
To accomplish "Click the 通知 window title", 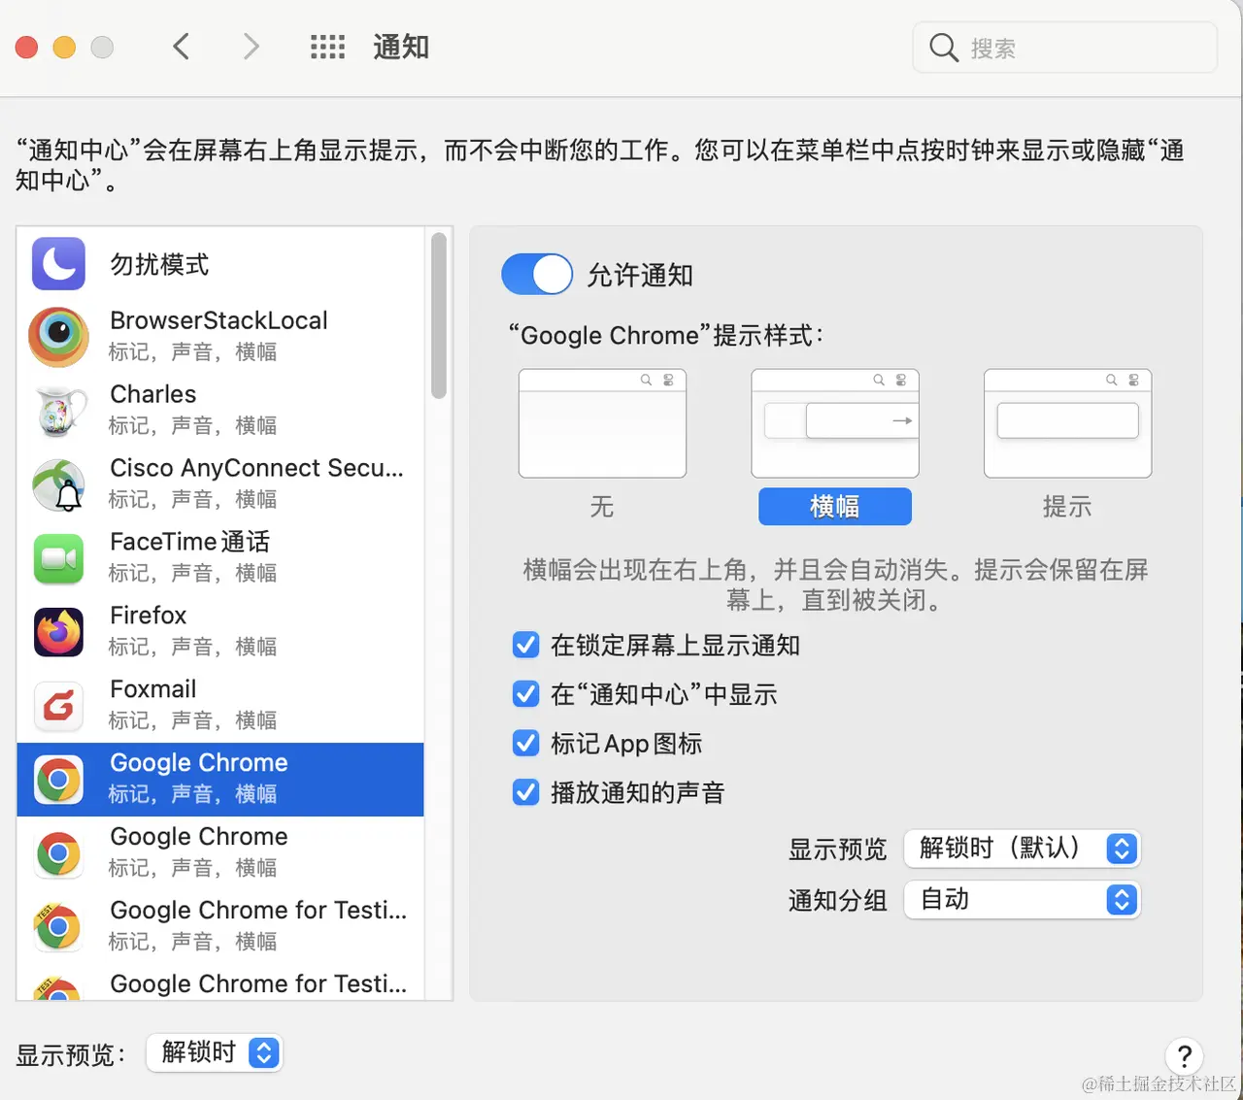I will tap(401, 47).
